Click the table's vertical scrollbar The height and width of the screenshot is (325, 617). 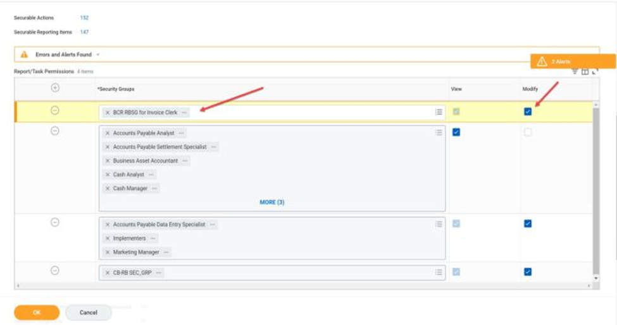point(595,189)
